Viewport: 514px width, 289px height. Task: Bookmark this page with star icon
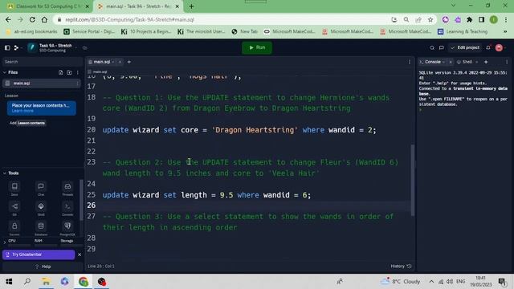(x=430, y=19)
